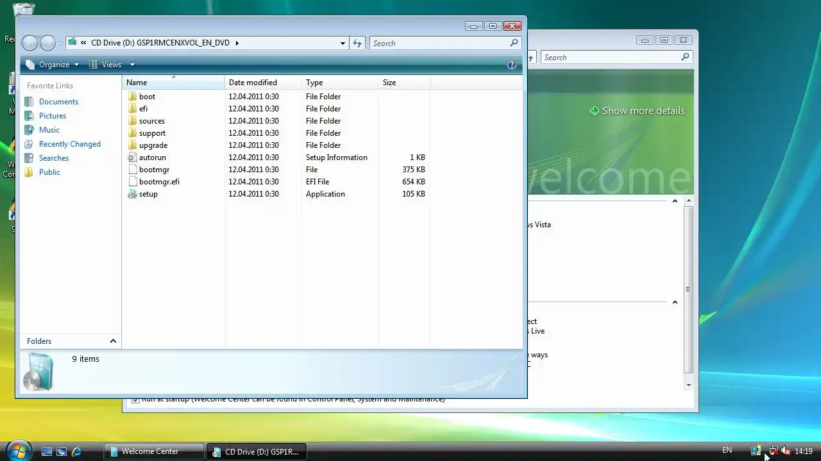Sort by the Type column header
This screenshot has height=461, width=821.
340,83
